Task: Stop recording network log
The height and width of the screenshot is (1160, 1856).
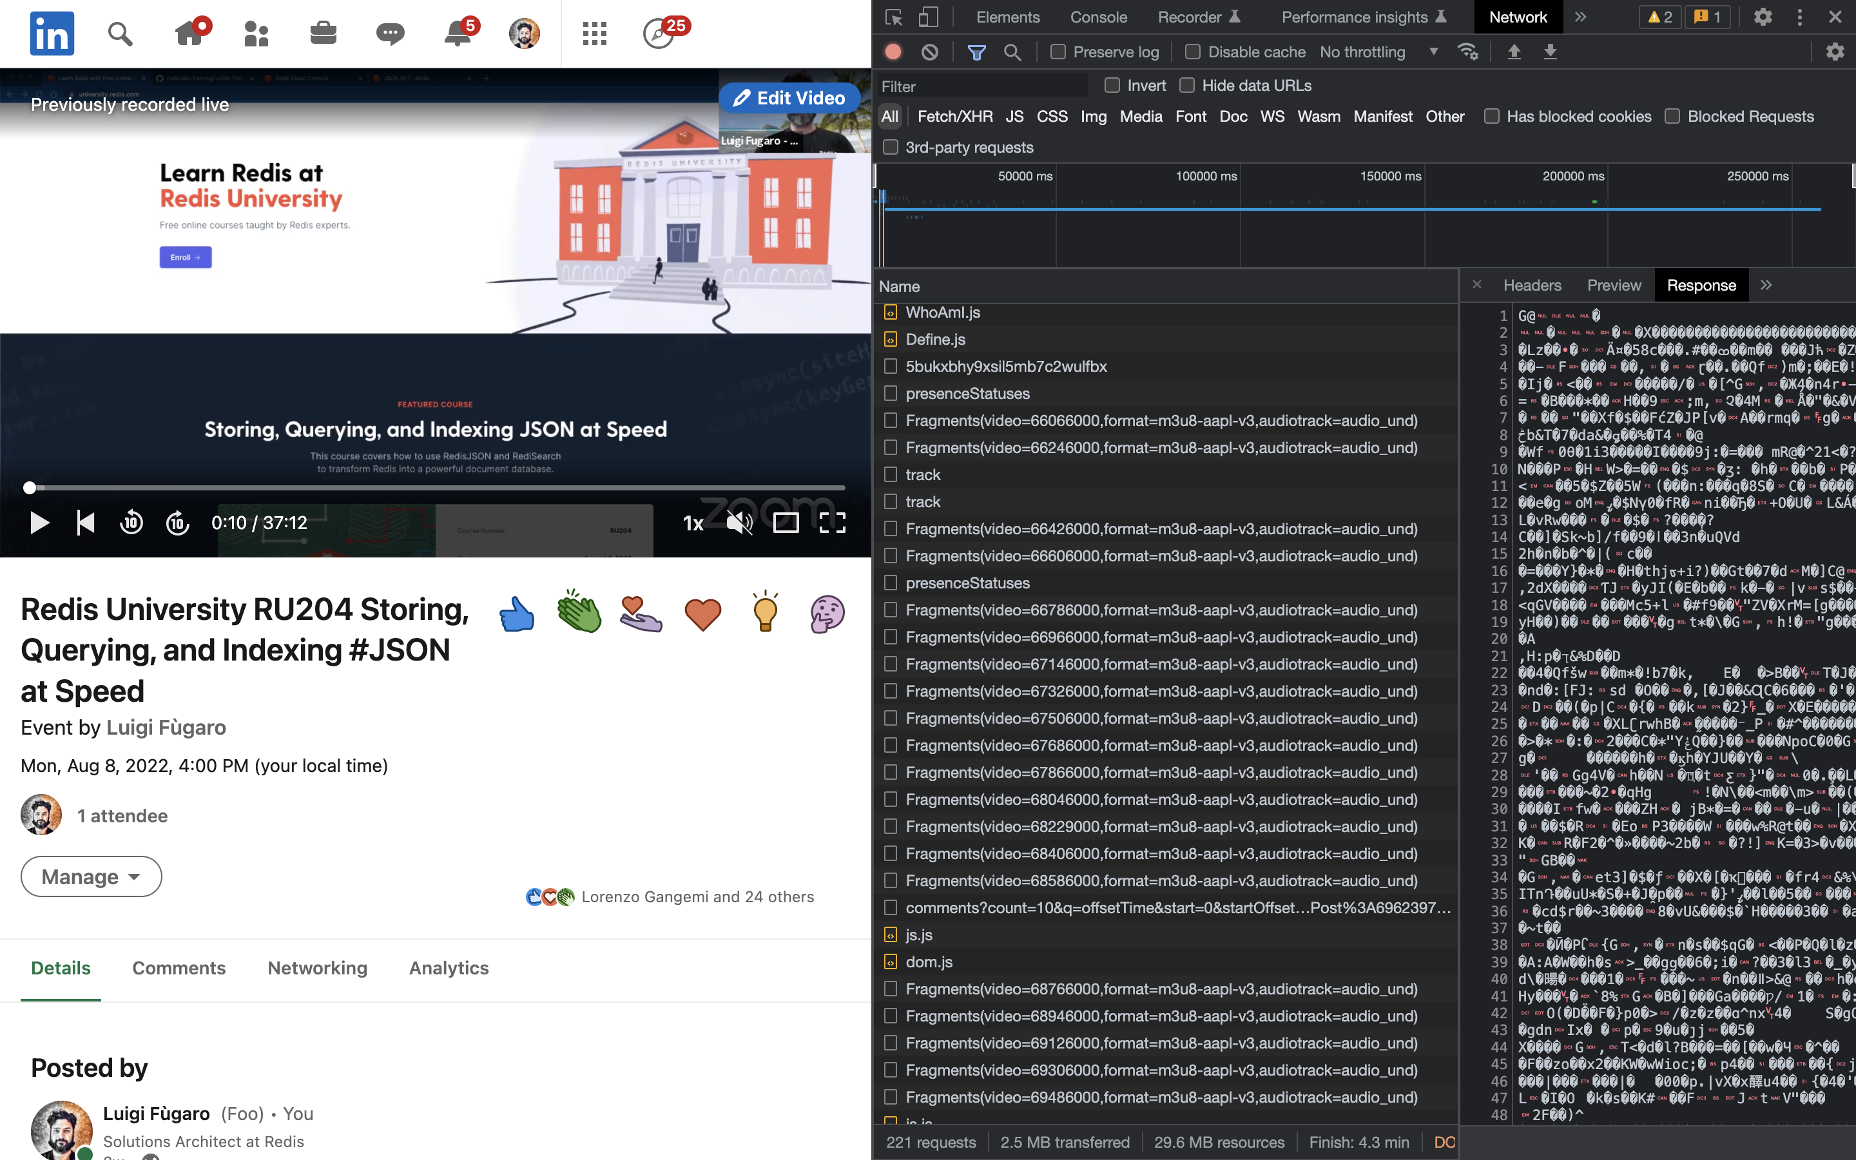Action: click(893, 52)
